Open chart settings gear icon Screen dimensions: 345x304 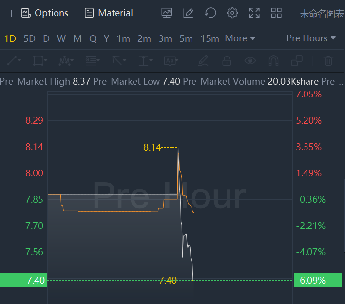232,13
